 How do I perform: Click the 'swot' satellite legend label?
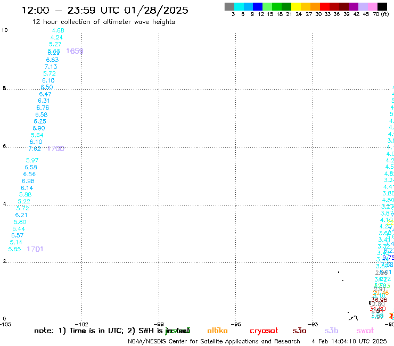tap(365, 331)
